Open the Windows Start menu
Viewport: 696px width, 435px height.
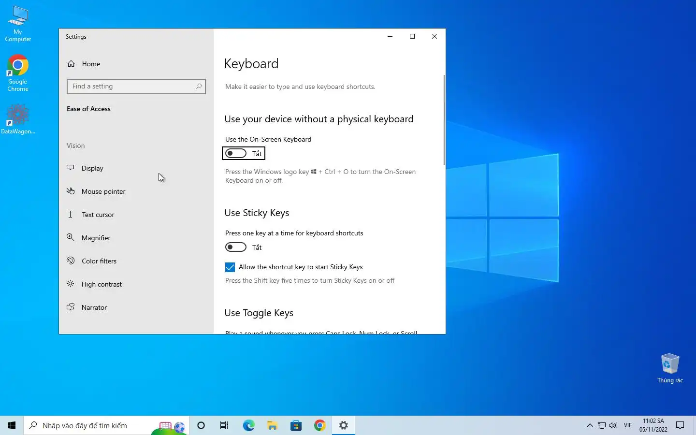[x=12, y=425]
